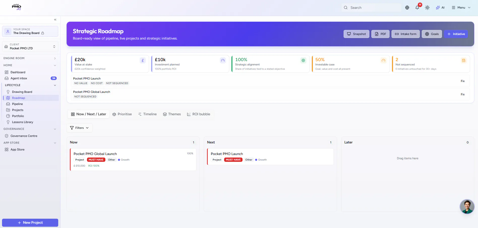Expand the Engine Room section
Image resolution: width=478 pixels, height=228 pixels.
coord(30,58)
